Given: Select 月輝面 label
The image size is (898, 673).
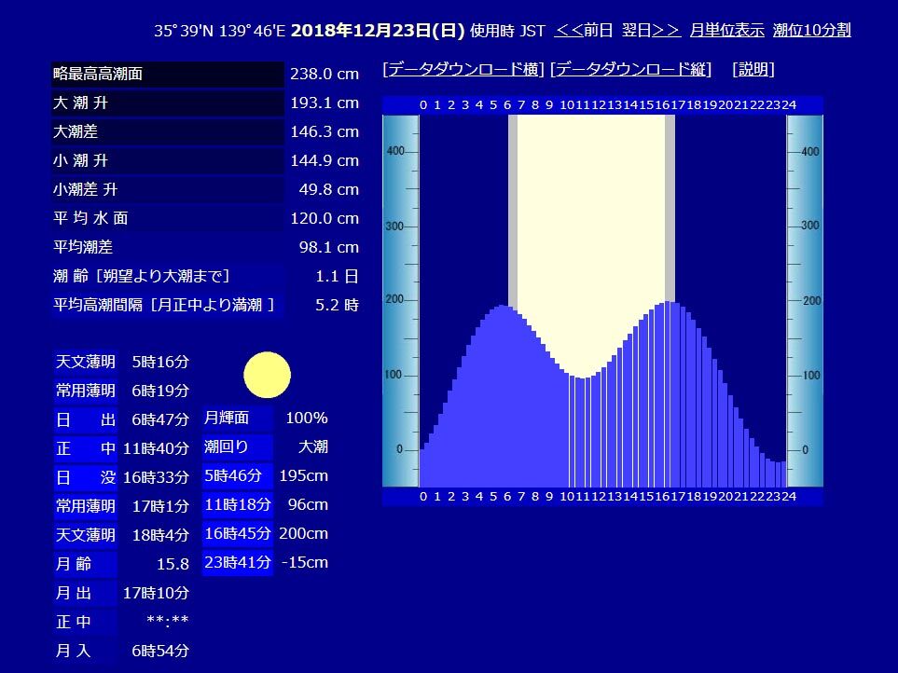Looking at the screenshot, I should click(x=237, y=418).
